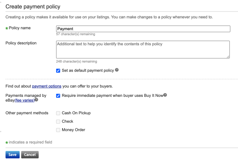This screenshot has width=238, height=164.
Task: Open help icon next to Buy It Now
Action: click(165, 95)
